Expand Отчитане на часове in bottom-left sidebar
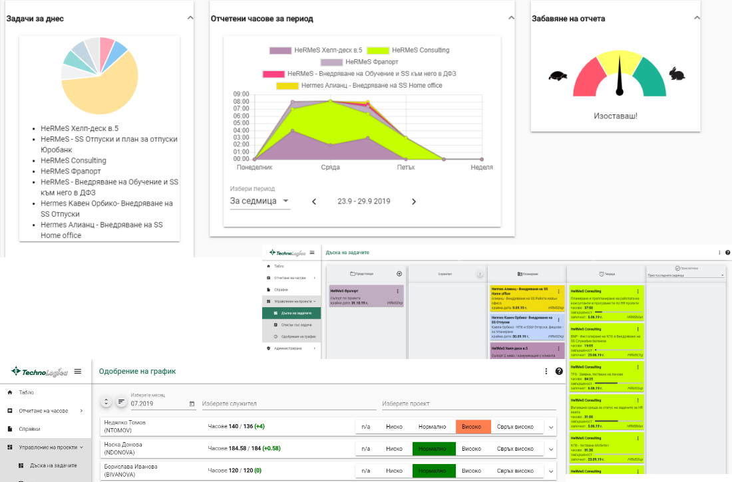This screenshot has height=482, width=732. 45,411
